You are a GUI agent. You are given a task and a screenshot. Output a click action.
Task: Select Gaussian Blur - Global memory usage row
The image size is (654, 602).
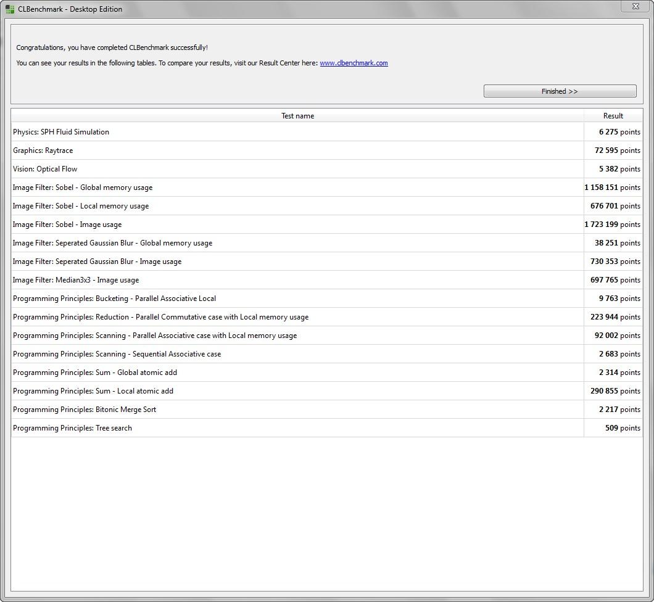(112, 243)
